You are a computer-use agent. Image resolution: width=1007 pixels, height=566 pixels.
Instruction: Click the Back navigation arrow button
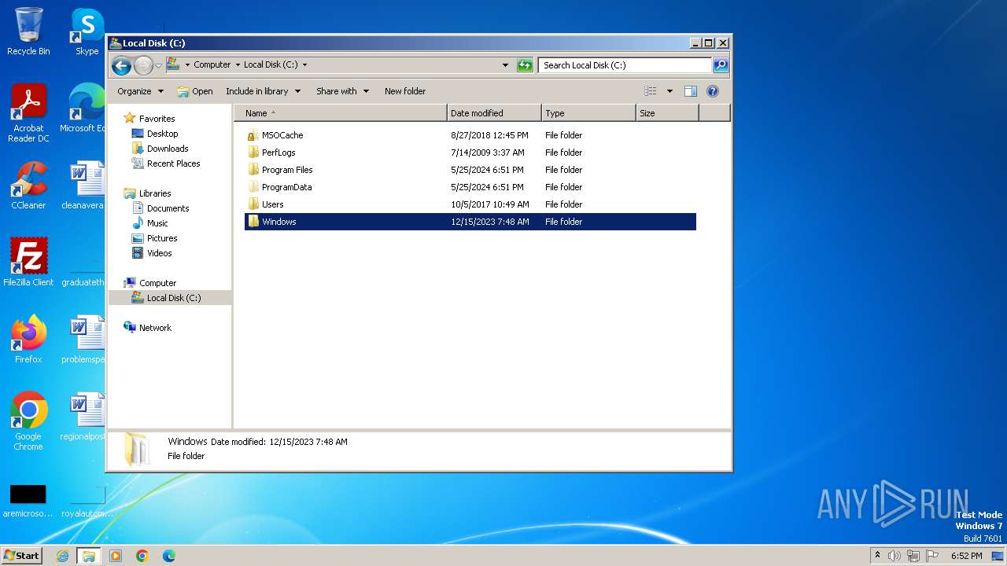[x=121, y=65]
